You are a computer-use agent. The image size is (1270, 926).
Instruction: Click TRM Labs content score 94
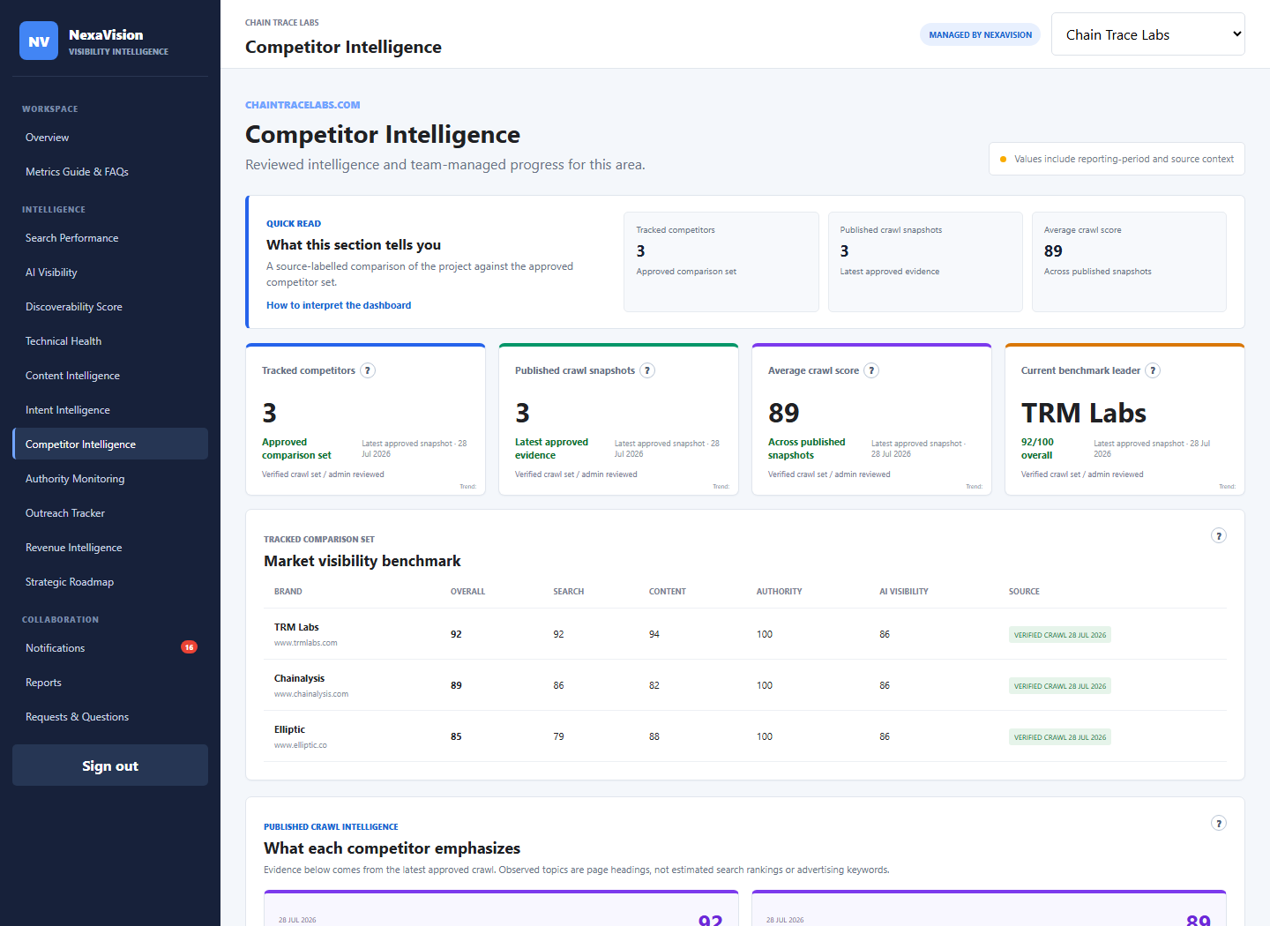pyautogui.click(x=654, y=634)
